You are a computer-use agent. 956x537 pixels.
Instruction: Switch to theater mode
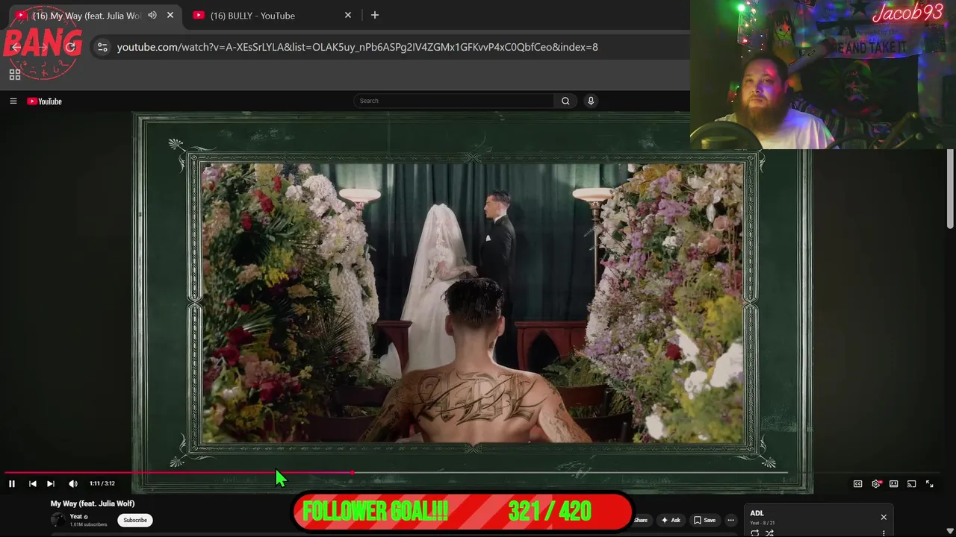point(893,483)
